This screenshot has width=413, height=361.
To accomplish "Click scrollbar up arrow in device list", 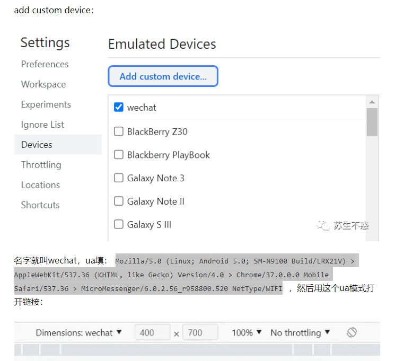I will pos(372,102).
